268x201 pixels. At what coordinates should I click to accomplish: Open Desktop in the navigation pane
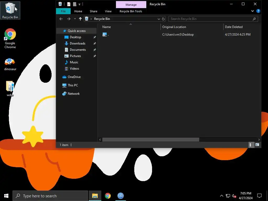(75, 37)
